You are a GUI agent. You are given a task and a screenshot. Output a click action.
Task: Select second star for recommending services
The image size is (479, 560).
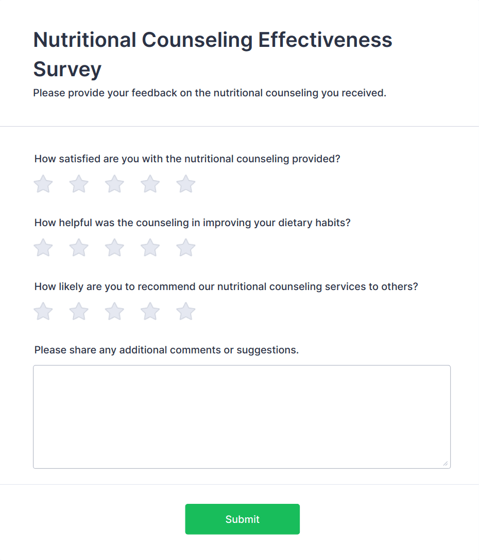[79, 312]
